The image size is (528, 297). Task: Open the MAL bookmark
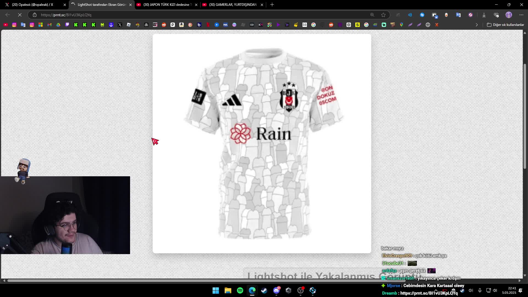click(x=226, y=25)
